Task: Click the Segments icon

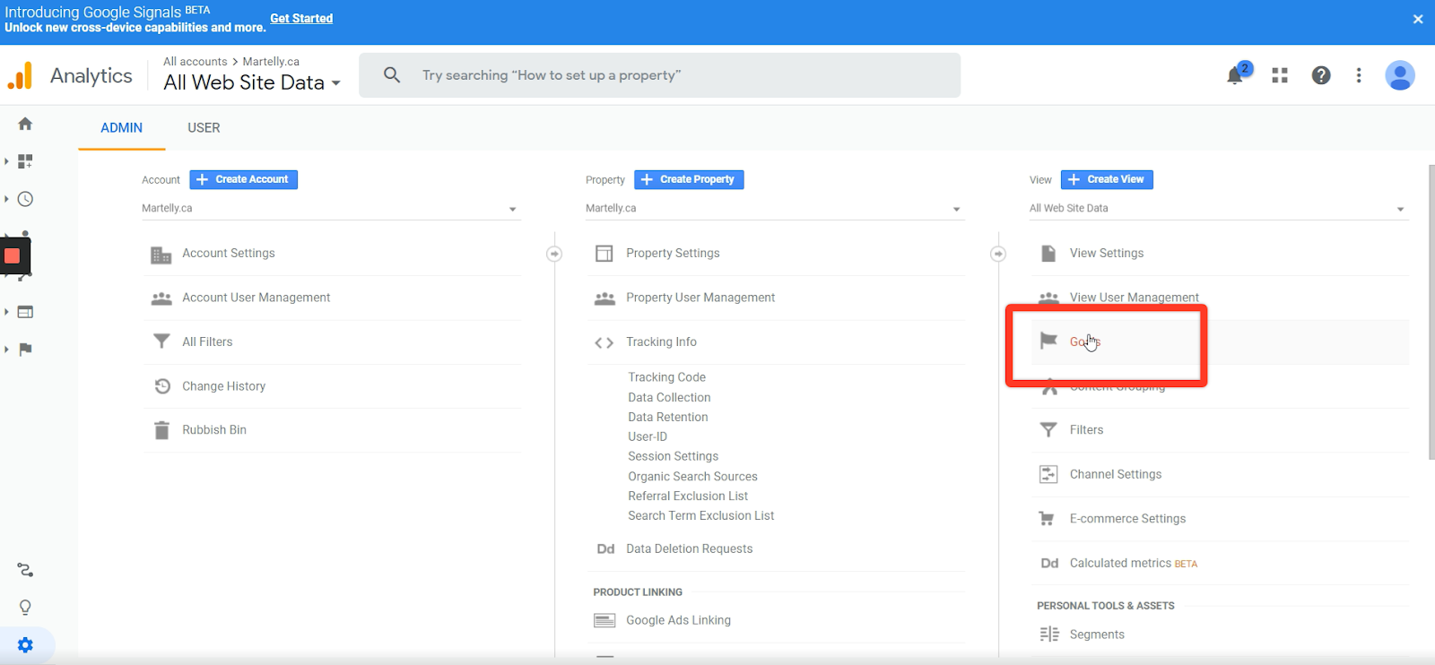Action: [x=1048, y=635]
